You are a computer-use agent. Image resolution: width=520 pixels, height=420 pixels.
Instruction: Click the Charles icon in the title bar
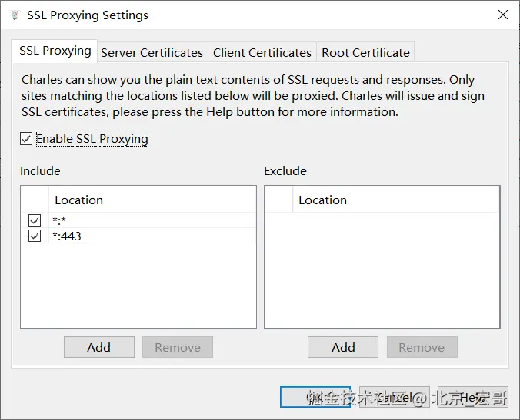click(15, 15)
